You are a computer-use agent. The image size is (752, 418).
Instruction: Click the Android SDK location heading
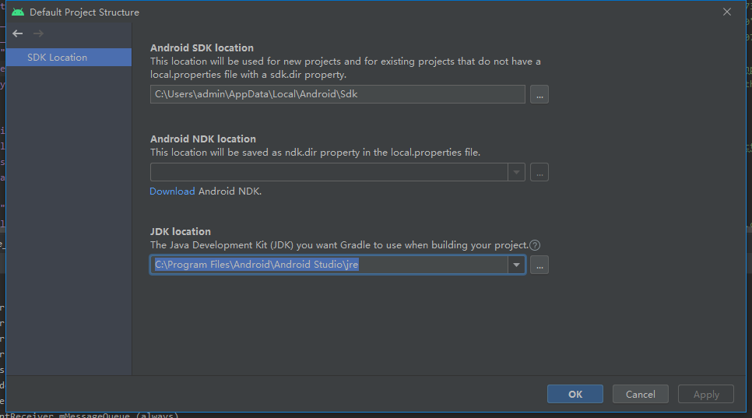pyautogui.click(x=202, y=48)
